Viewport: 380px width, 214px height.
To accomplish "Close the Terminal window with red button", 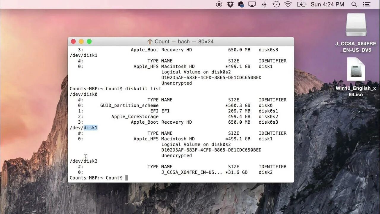I will point(73,42).
